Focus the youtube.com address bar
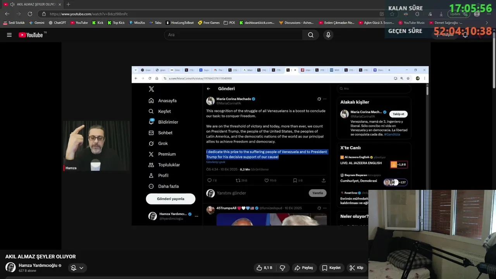This screenshot has height=279, width=496. [209, 14]
